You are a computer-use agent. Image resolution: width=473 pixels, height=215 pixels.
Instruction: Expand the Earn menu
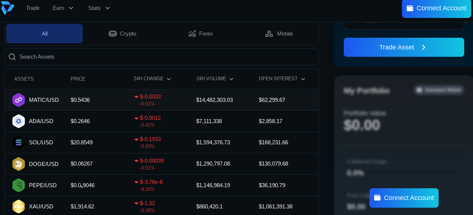pos(63,8)
